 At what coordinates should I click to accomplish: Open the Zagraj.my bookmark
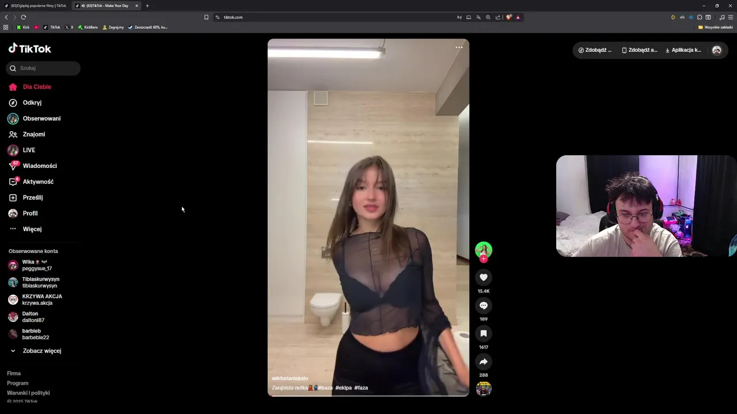tap(113, 27)
